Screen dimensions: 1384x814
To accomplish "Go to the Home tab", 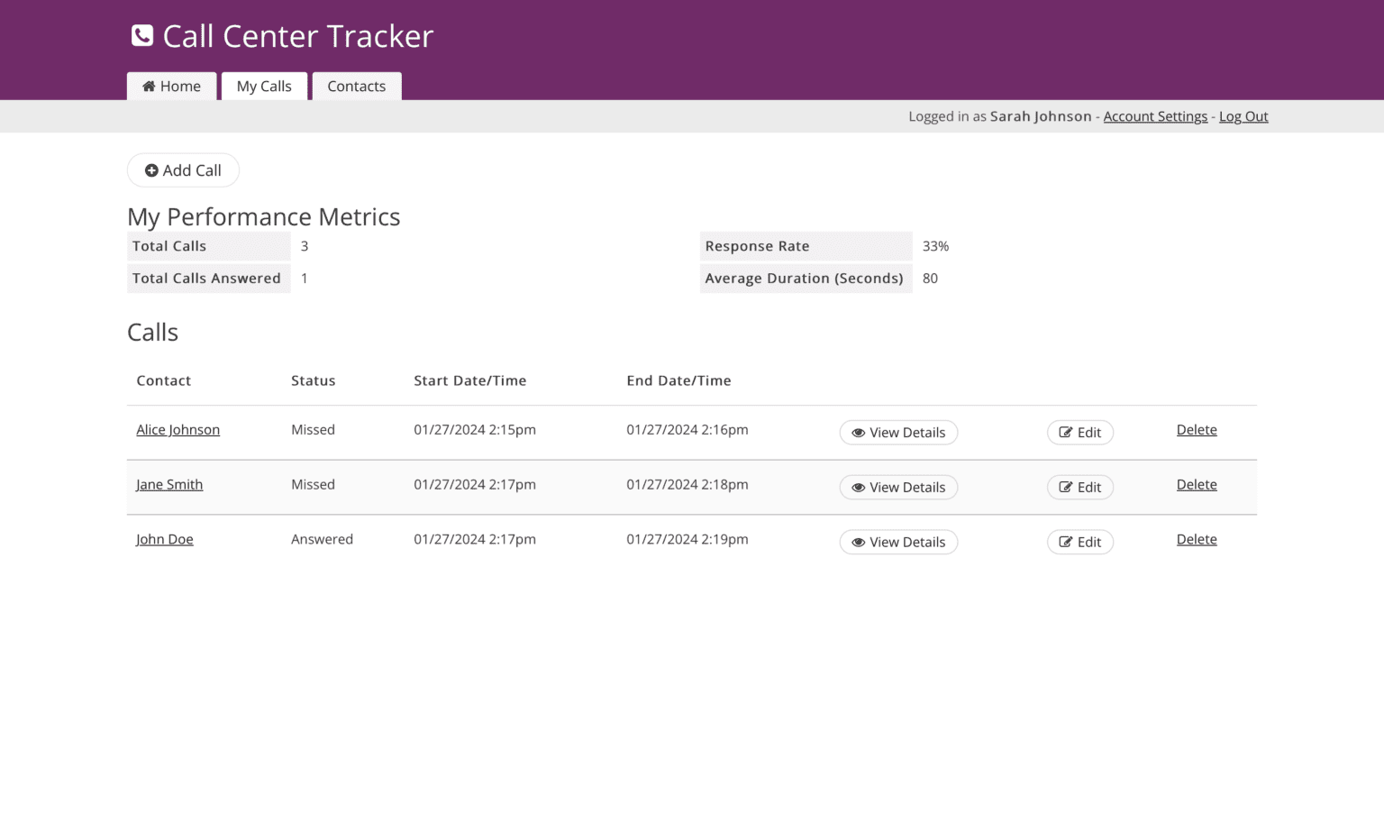I will pos(171,86).
